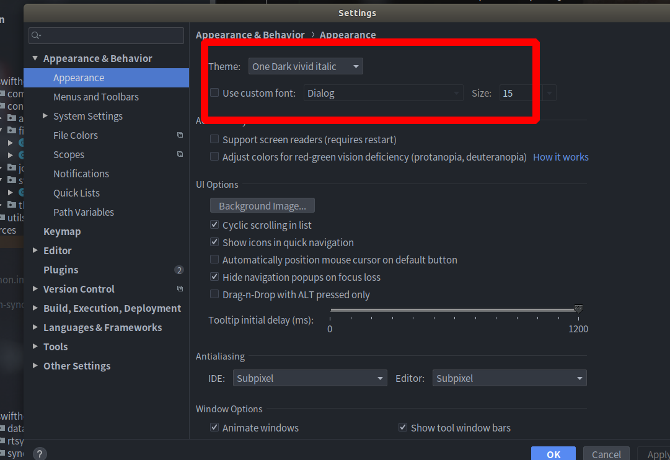Screen dimensions: 670x460
Task: Click the Plugins update count badge
Action: 179,270
